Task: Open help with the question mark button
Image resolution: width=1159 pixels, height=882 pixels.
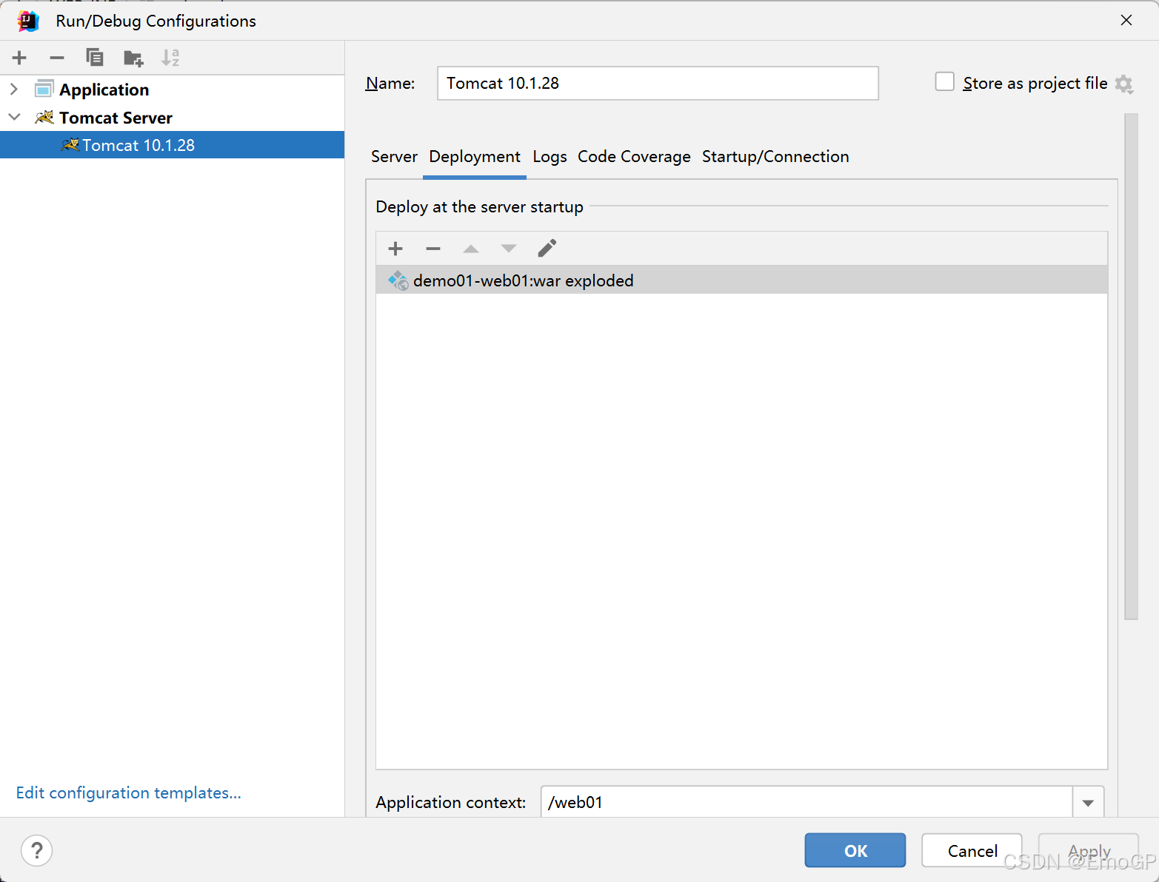Action: point(37,850)
